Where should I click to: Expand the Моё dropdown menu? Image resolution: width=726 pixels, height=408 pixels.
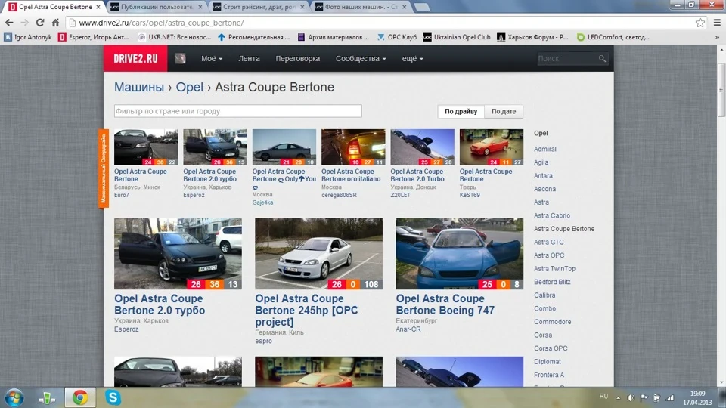pyautogui.click(x=212, y=59)
